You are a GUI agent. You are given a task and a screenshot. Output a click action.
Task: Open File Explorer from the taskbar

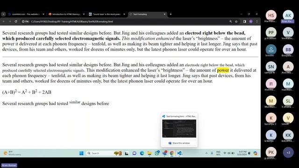tap(149, 154)
